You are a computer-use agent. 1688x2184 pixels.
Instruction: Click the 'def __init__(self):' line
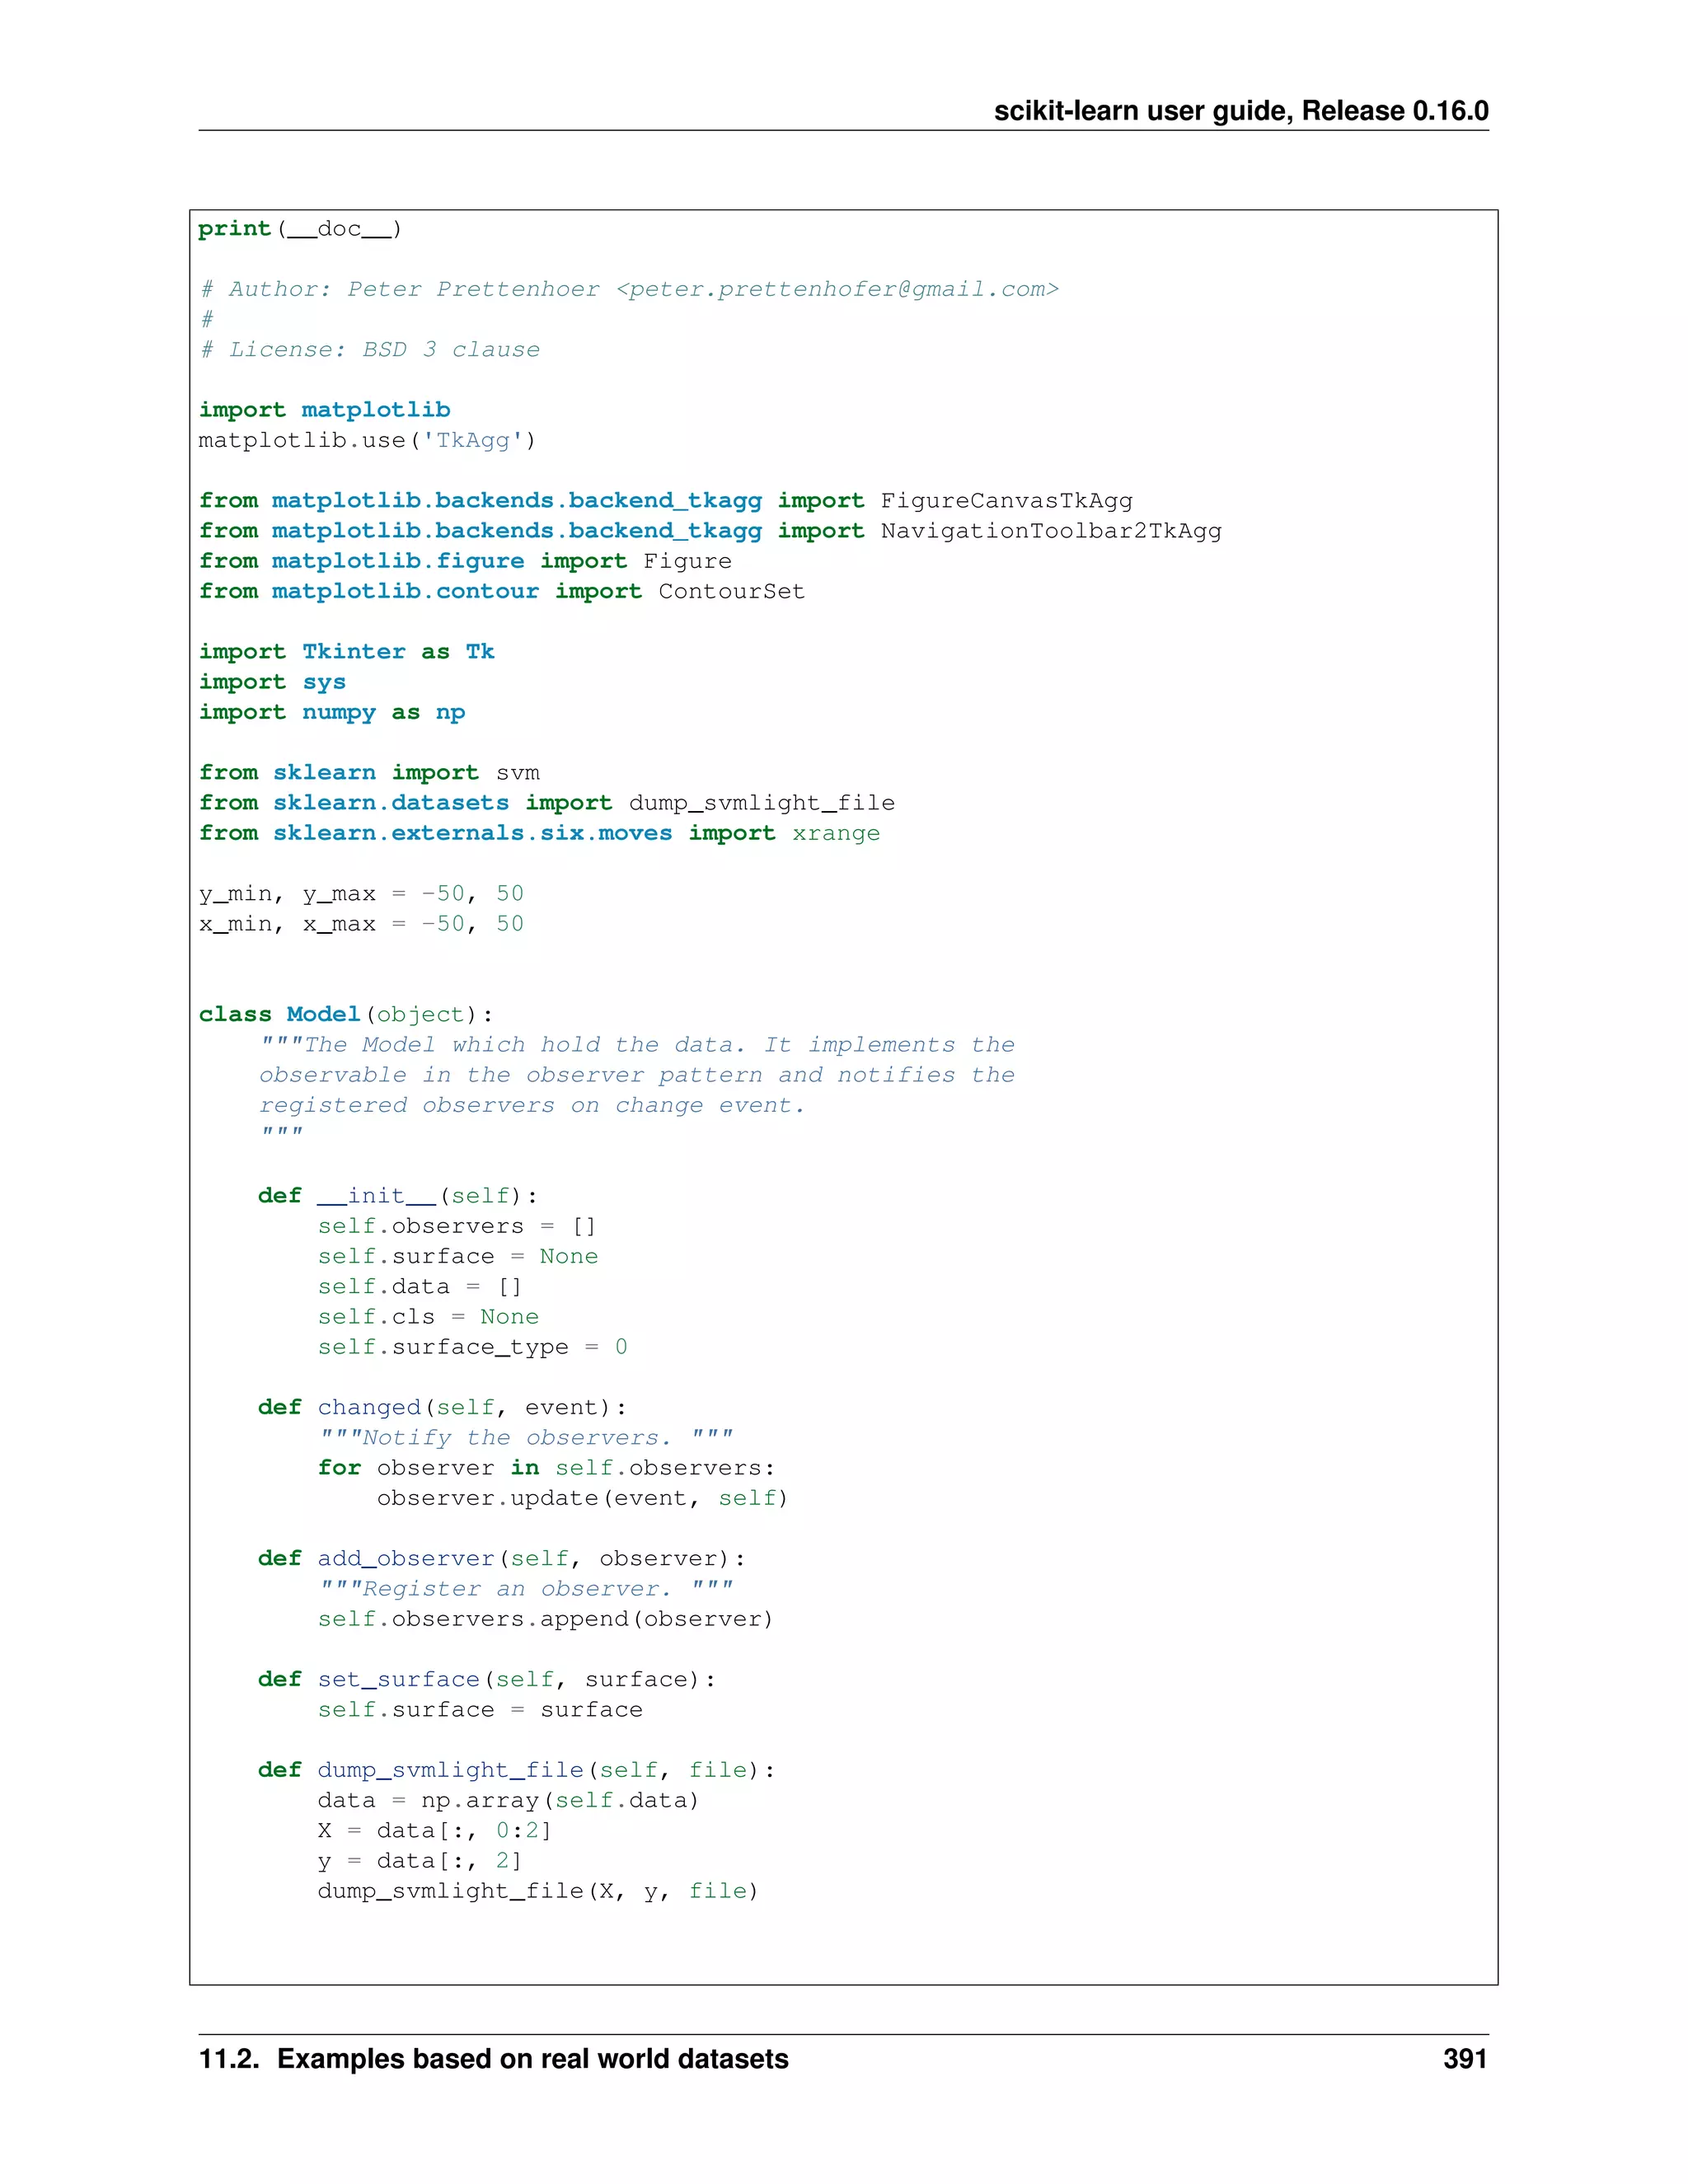(x=398, y=1196)
